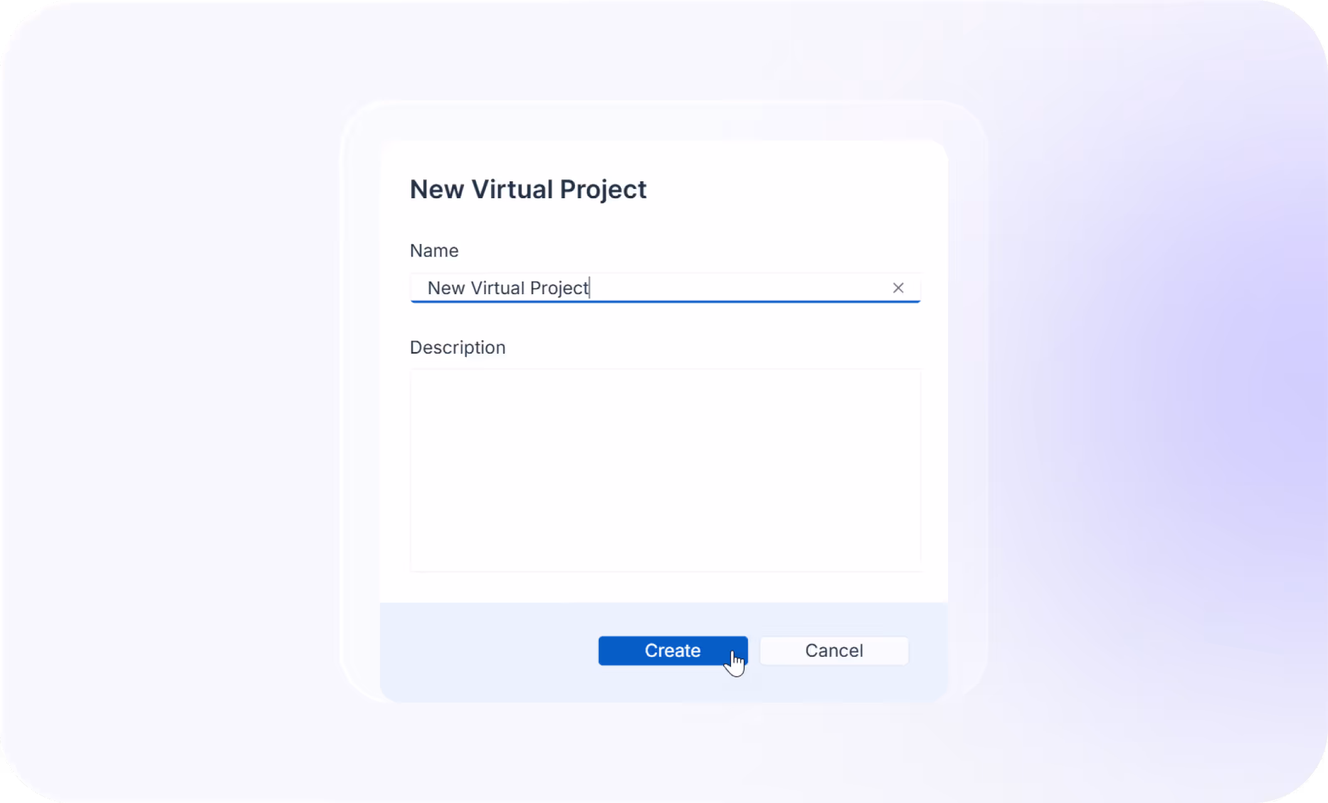Click the word "New" in the Name field
Viewport: 1328px width, 803px height.
tap(446, 288)
